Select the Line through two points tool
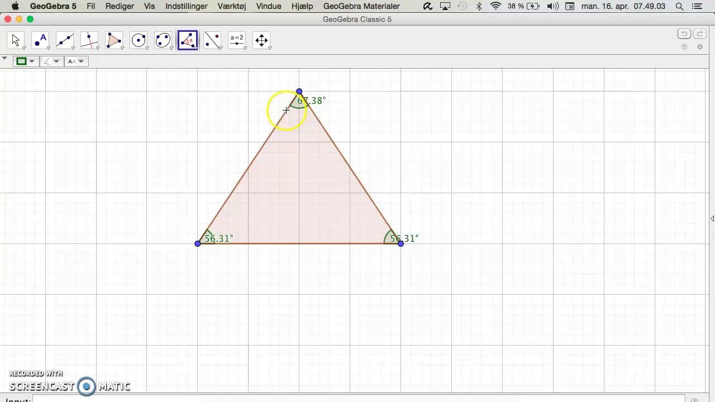 pyautogui.click(x=65, y=40)
